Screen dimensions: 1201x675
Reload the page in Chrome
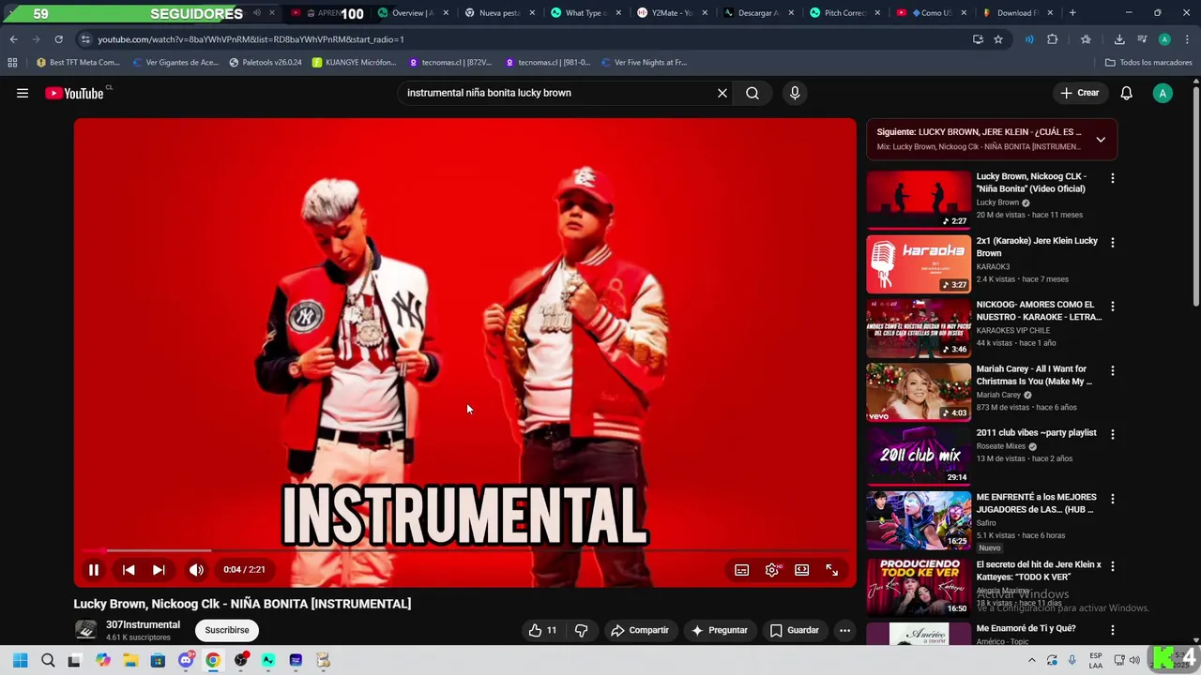pyautogui.click(x=58, y=39)
